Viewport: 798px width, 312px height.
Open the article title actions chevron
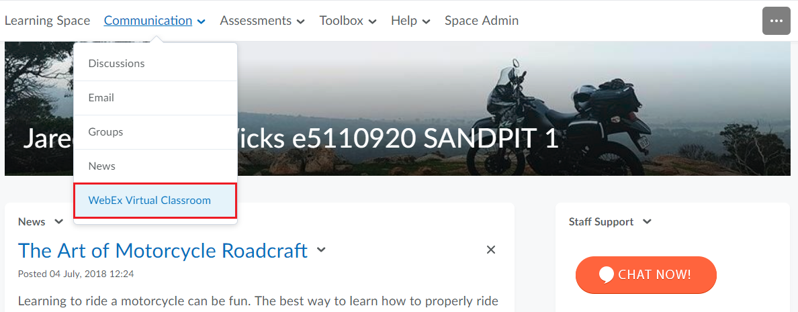pyautogui.click(x=320, y=250)
